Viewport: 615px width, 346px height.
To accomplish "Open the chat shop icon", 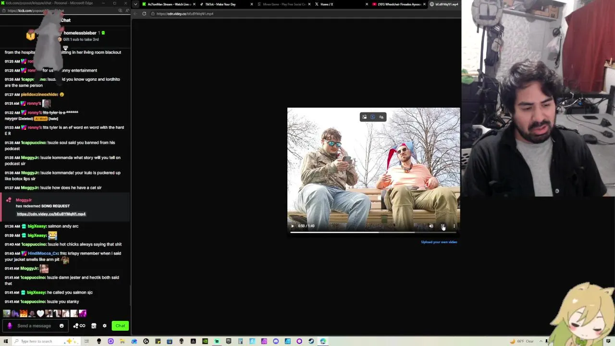I will click(94, 326).
